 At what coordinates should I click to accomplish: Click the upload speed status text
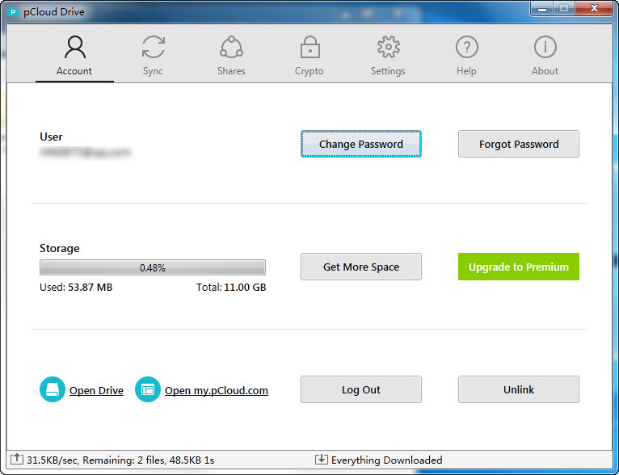coord(120,460)
